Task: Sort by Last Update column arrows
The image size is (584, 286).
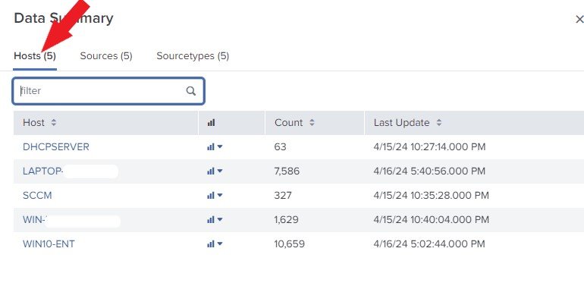Action: click(438, 123)
